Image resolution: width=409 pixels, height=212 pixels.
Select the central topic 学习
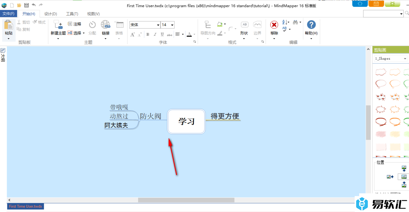coord(186,121)
